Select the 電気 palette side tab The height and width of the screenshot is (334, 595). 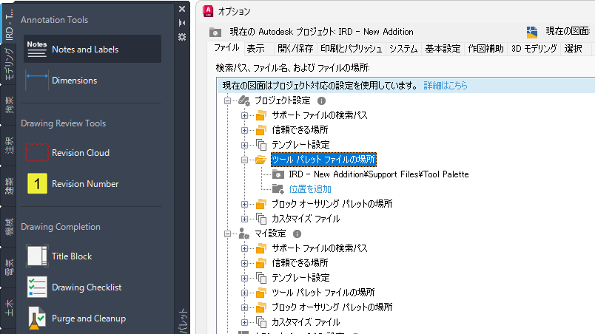pyautogui.click(x=9, y=267)
